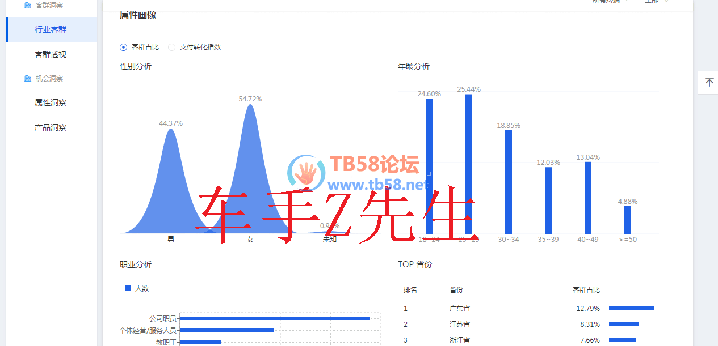Go to 客群透视 in the sidebar
The width and height of the screenshot is (718, 346).
[51, 54]
